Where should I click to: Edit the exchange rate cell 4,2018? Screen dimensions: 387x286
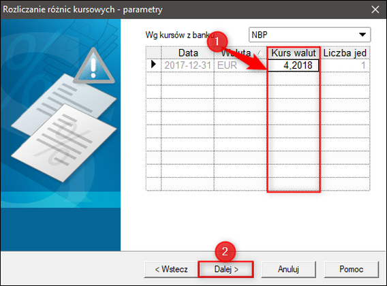pos(293,65)
